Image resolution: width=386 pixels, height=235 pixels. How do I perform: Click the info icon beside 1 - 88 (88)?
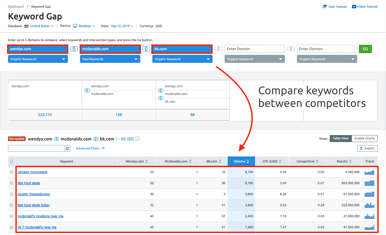pyautogui.click(x=138, y=139)
